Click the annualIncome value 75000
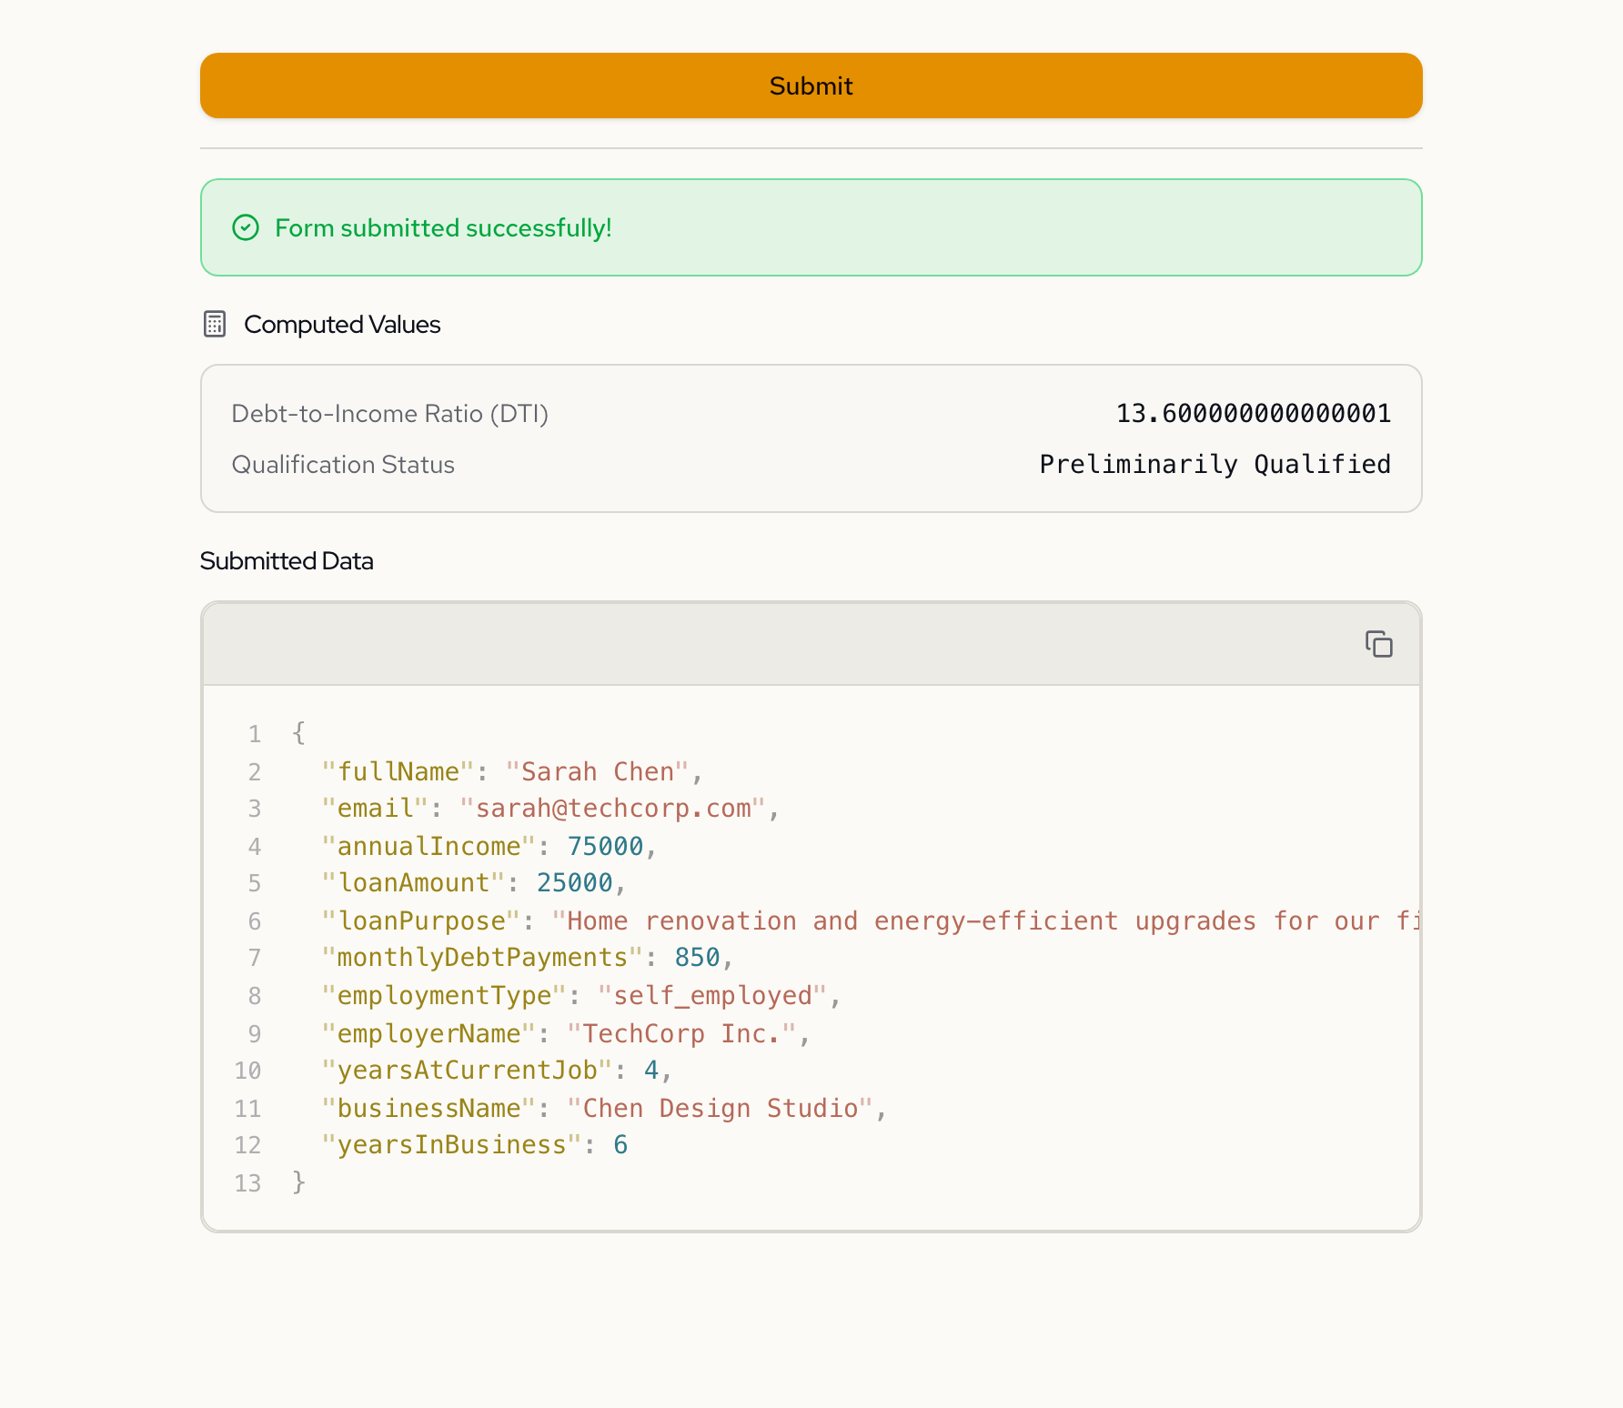Viewport: 1623px width, 1408px height. pos(605,846)
